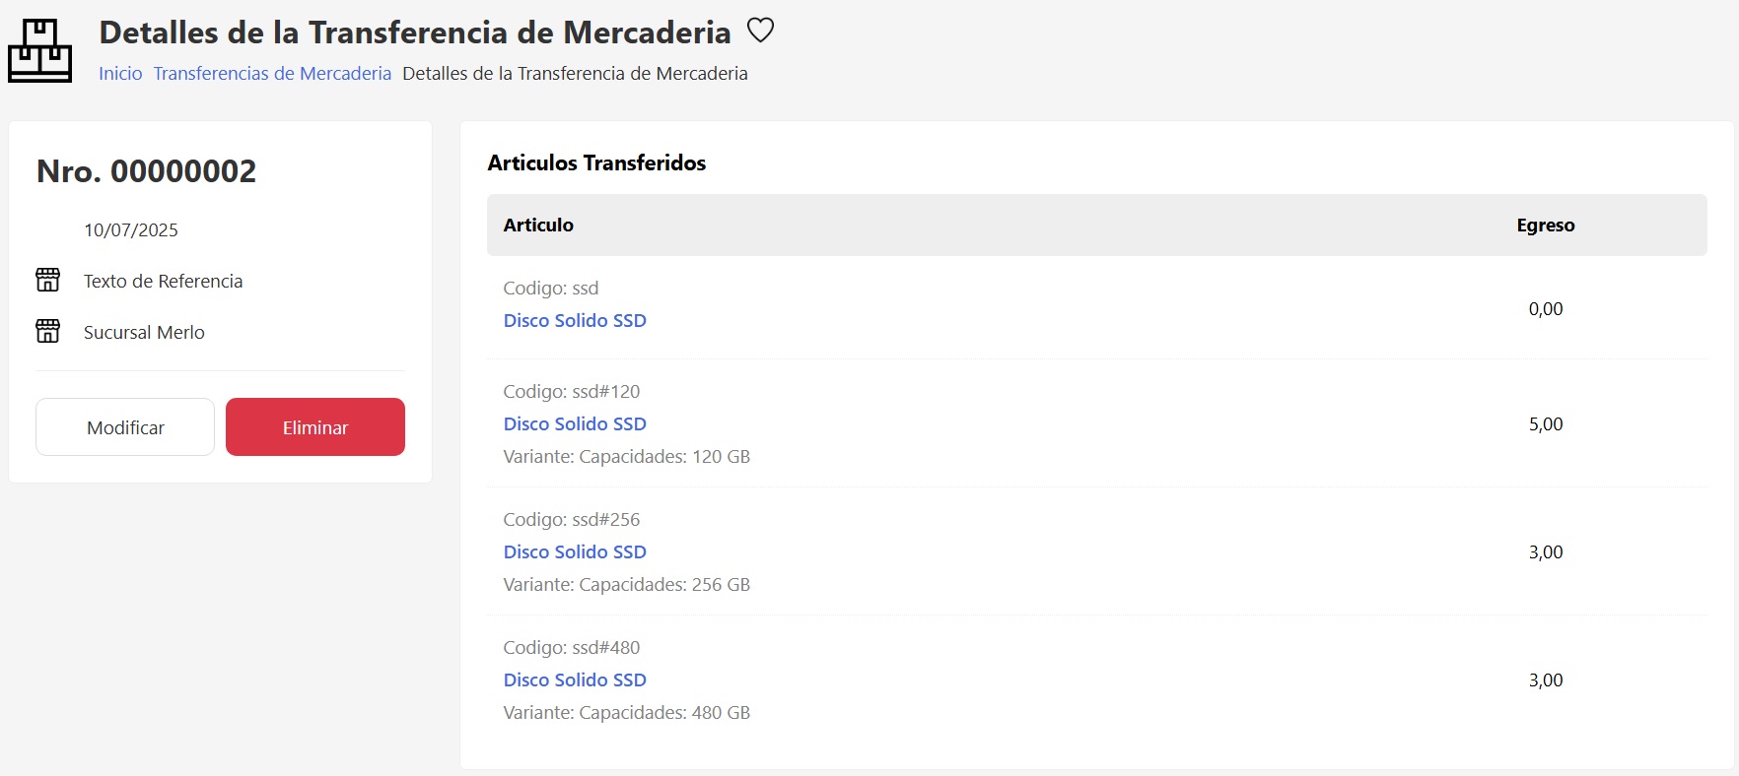Viewport: 1739px width, 776px height.
Task: Click the Variante Capacidades 480 GB text
Action: click(626, 712)
